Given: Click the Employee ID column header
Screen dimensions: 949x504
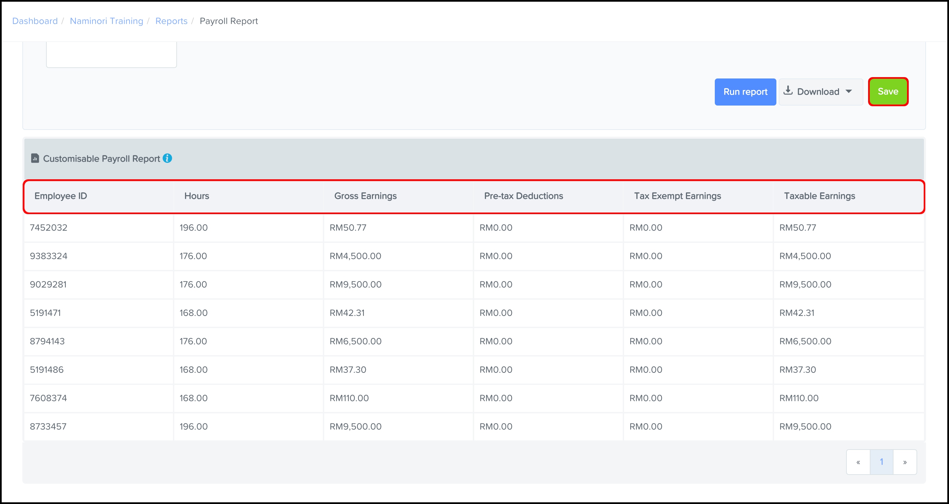Looking at the screenshot, I should point(61,196).
